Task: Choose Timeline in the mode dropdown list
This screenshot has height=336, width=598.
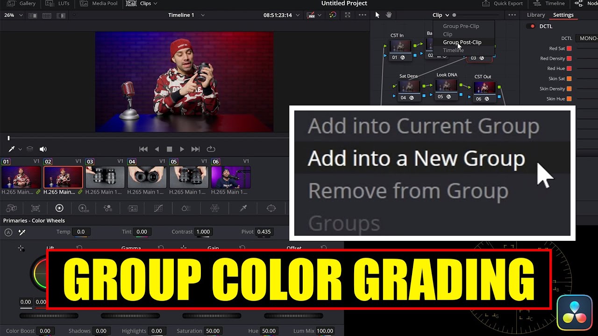Action: pyautogui.click(x=453, y=50)
